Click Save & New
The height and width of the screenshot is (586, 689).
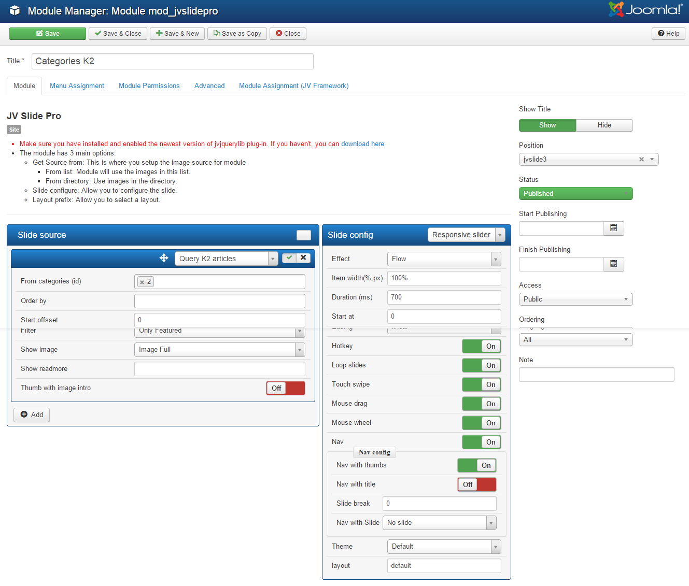[x=177, y=34]
